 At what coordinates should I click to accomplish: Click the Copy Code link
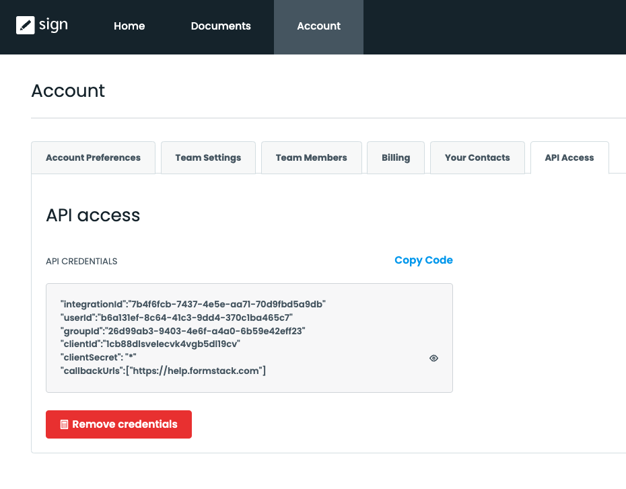pos(423,260)
